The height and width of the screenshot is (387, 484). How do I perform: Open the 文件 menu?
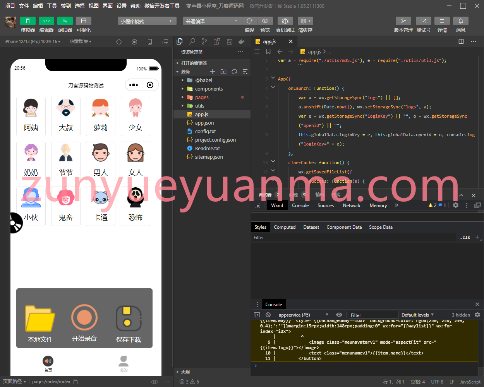24,6
